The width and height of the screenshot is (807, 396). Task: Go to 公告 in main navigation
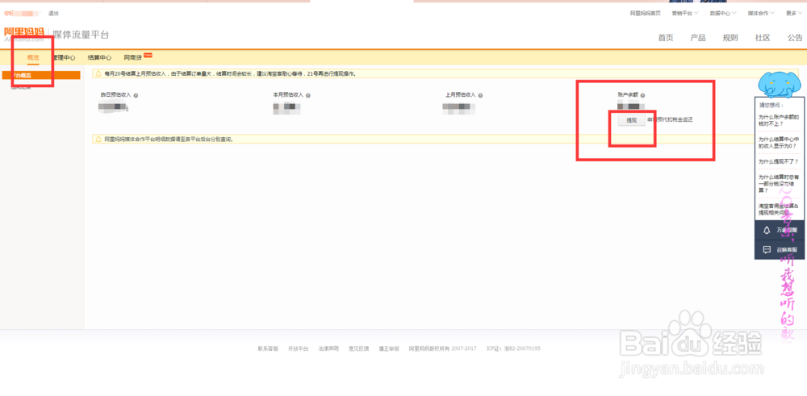tap(795, 38)
